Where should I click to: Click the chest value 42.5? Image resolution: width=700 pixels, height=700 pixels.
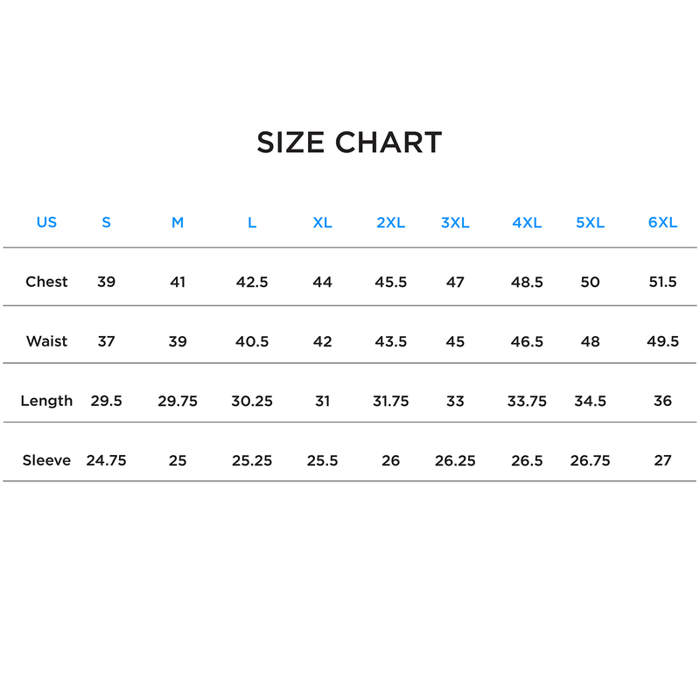252,282
